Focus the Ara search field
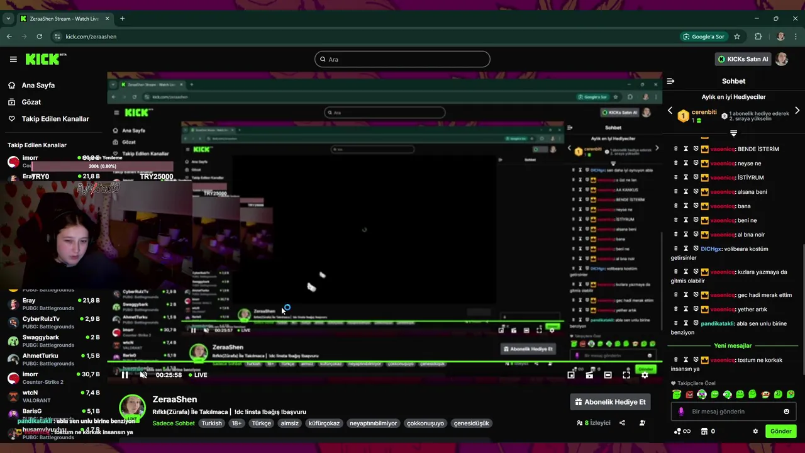The width and height of the screenshot is (805, 453). [x=402, y=59]
